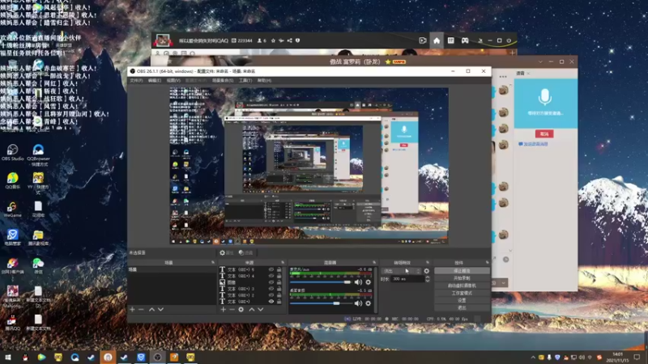The height and width of the screenshot is (364, 648).
Task: Click the star favorite icon in the YY title bar
Action: [273, 40]
